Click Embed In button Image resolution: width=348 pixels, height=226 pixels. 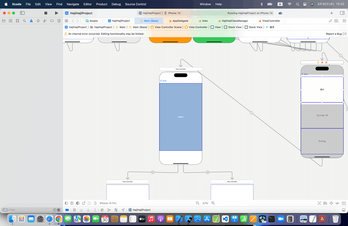[343, 203]
